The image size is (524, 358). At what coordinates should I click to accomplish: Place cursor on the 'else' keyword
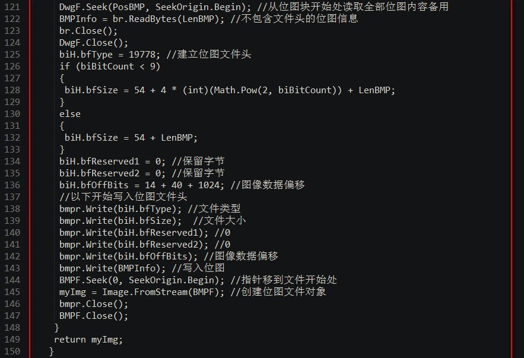[x=69, y=114]
